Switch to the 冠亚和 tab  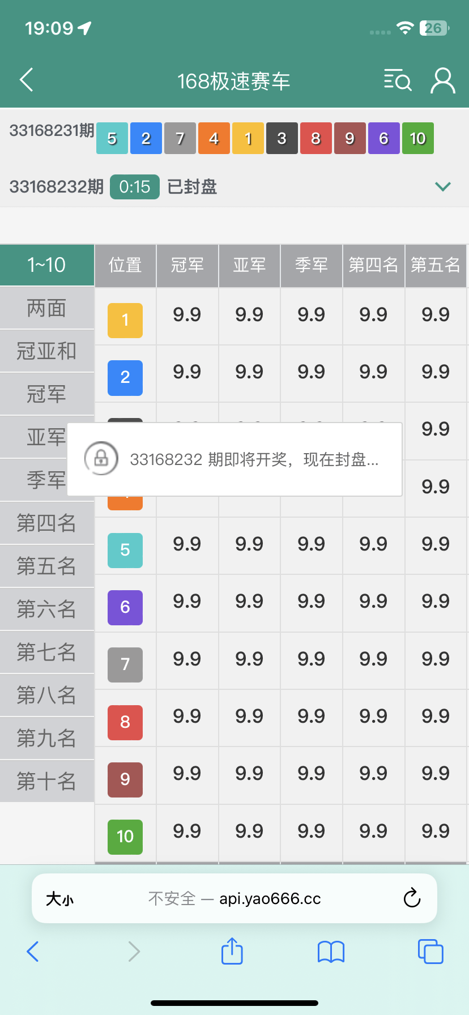tap(47, 351)
